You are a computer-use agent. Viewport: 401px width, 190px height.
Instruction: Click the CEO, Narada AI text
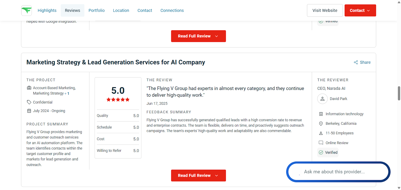click(331, 88)
